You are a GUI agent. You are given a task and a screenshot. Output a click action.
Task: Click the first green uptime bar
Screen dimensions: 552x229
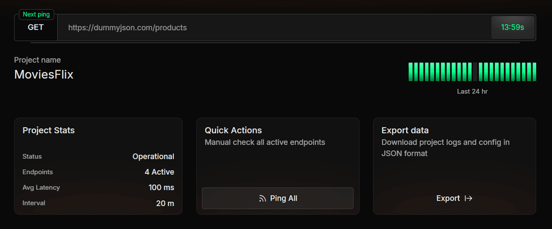point(410,72)
